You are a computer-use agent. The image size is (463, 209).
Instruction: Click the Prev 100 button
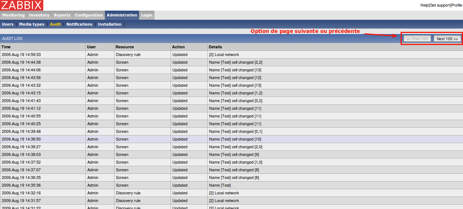tap(417, 39)
